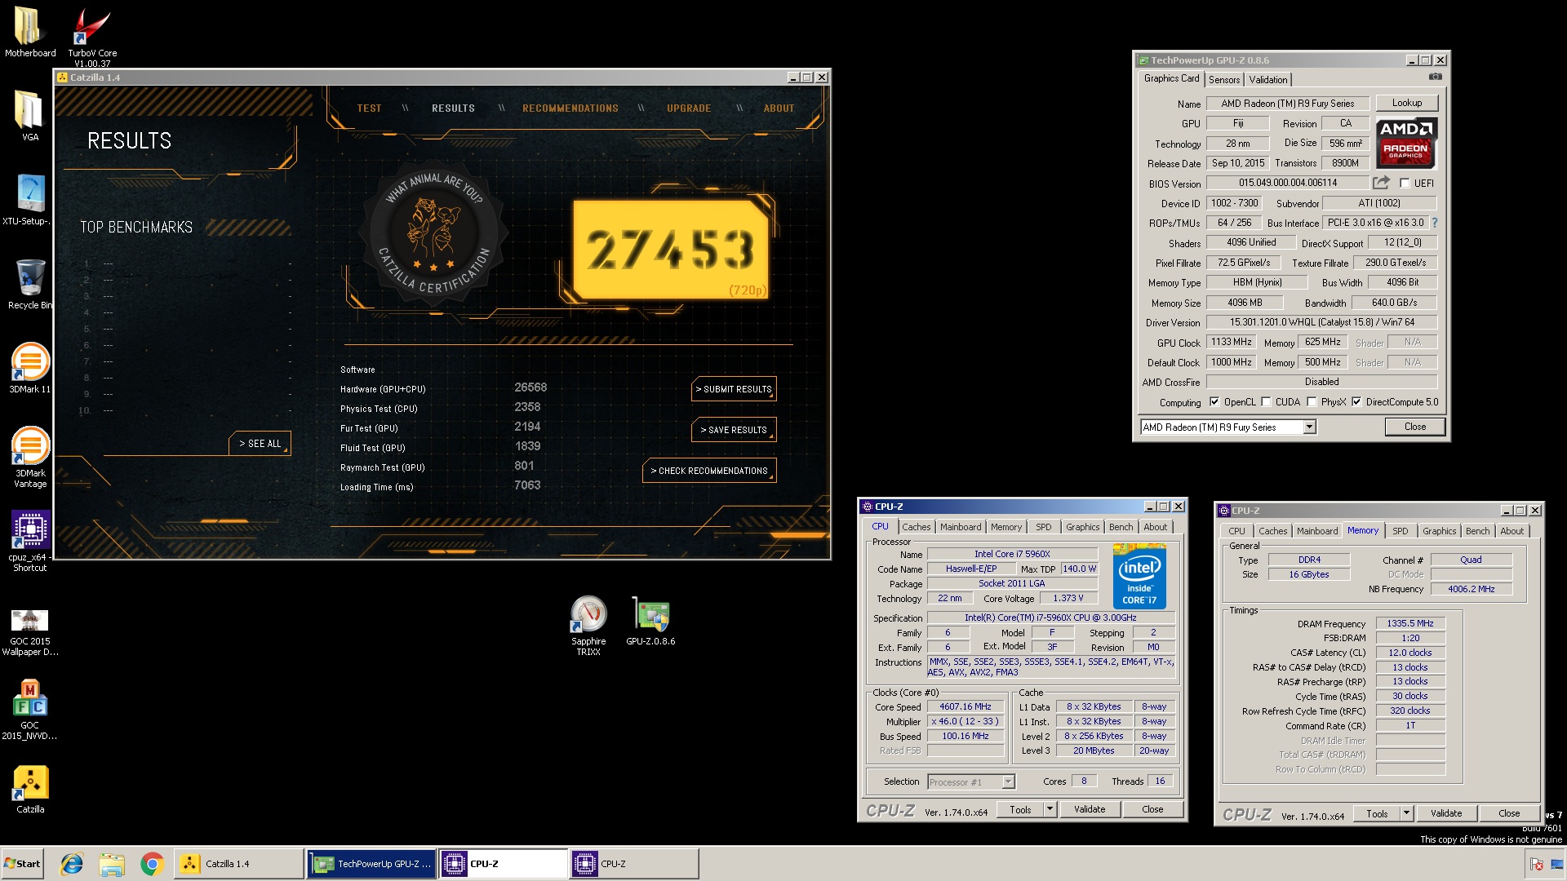Open cpuz_x64 shortcut on desktop
The image size is (1567, 881).
click(29, 541)
